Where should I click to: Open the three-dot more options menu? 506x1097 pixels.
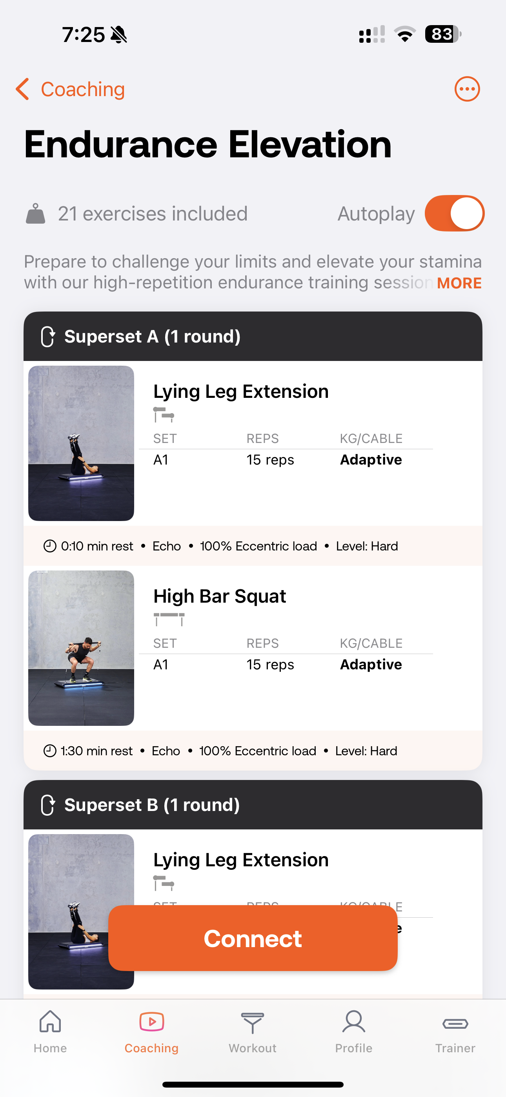point(467,89)
